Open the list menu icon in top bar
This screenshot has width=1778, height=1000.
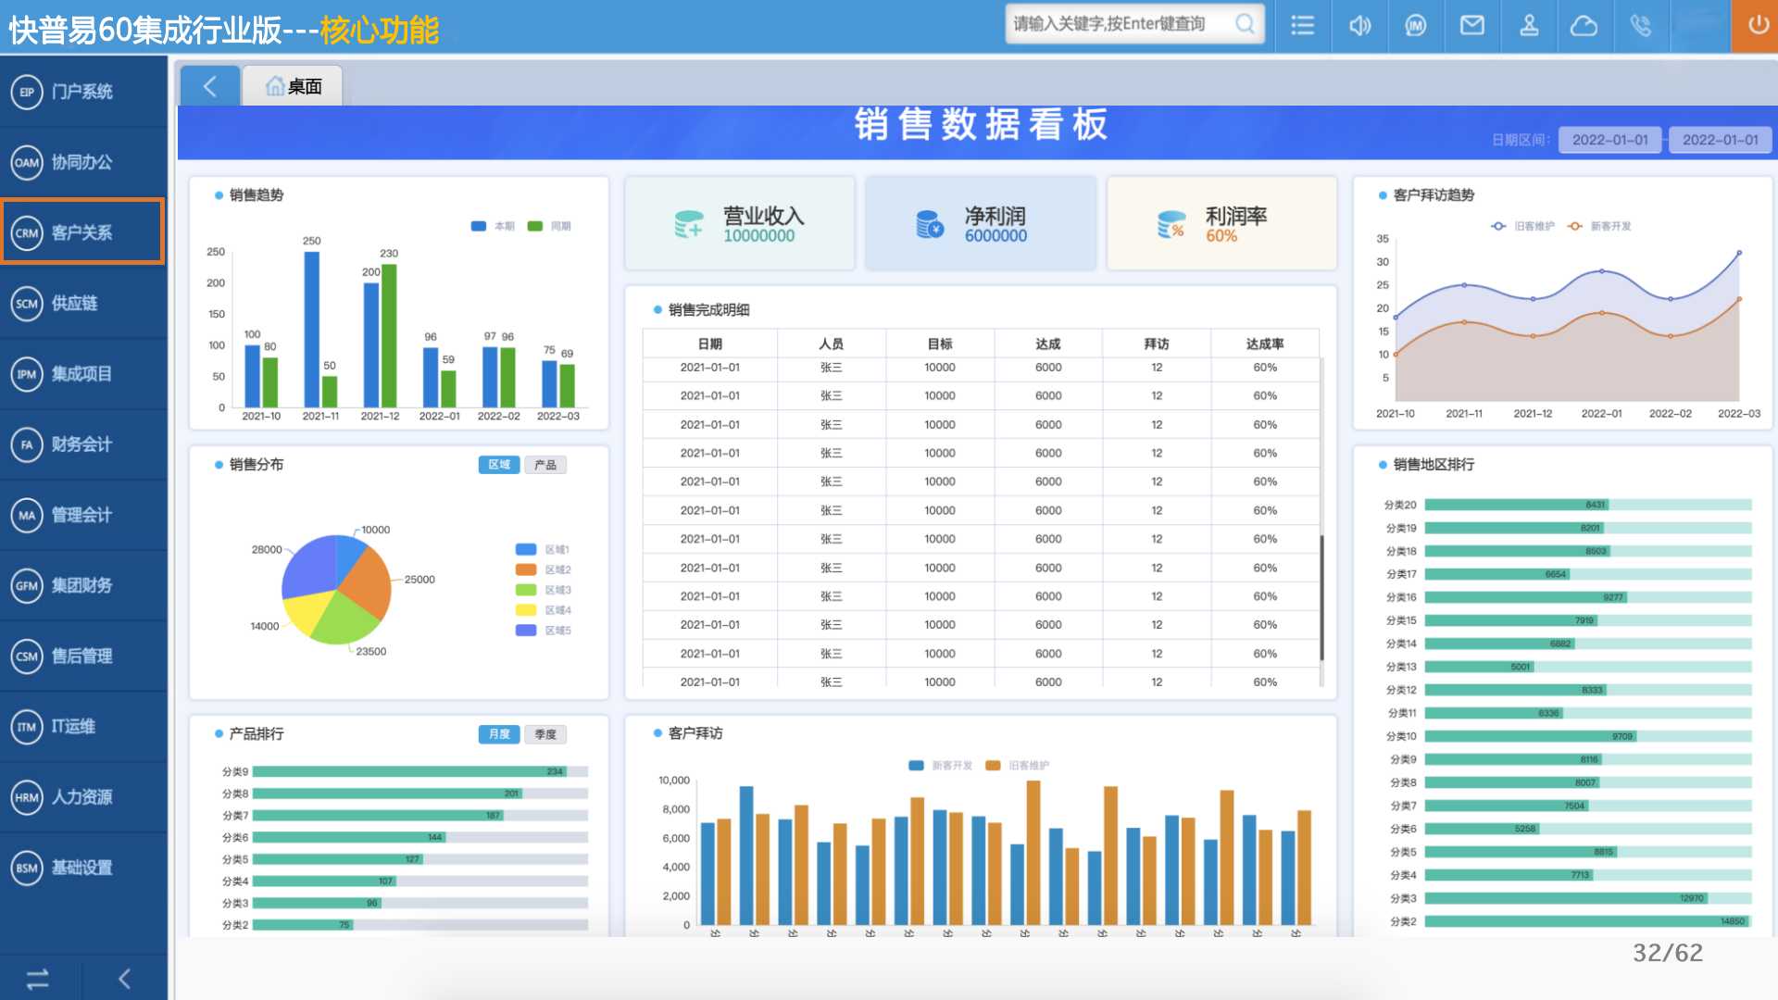[x=1303, y=26]
